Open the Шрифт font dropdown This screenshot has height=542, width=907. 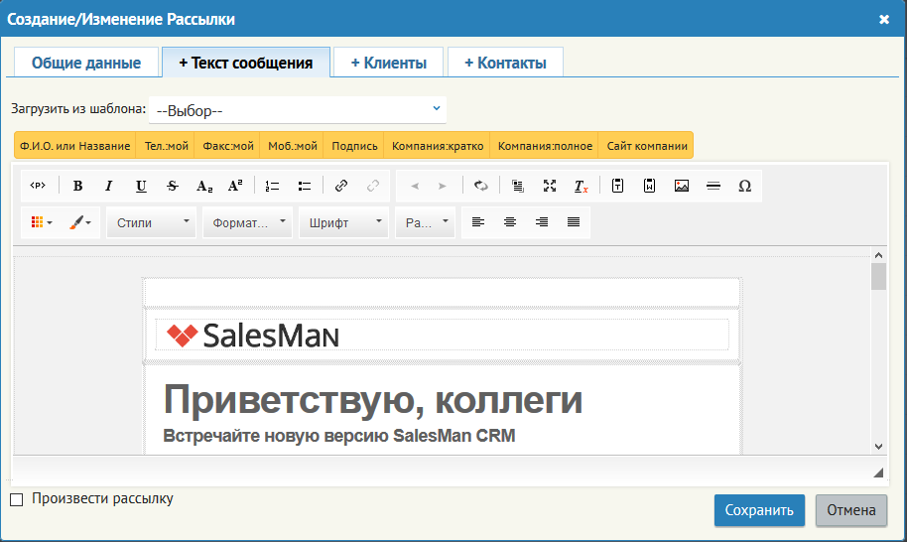(x=343, y=222)
